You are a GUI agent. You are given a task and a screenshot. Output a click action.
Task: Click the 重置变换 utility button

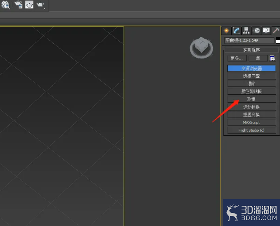(252, 115)
